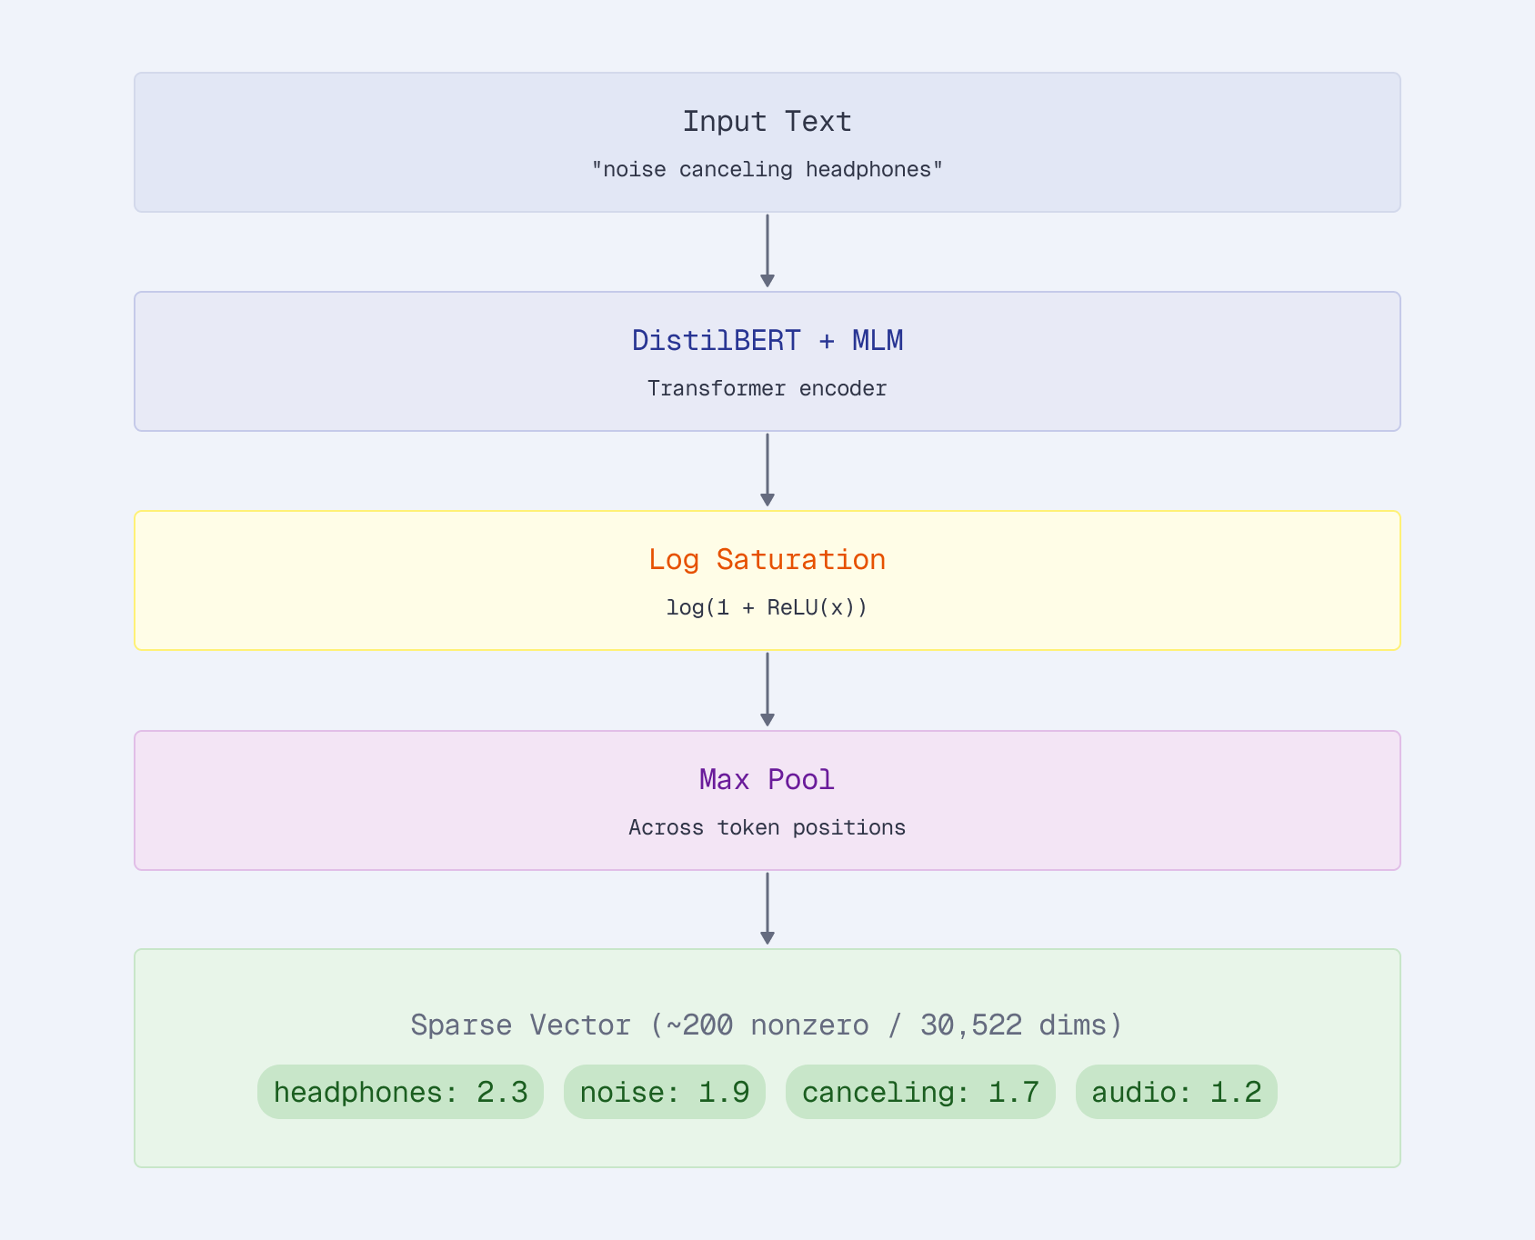Click the "DistilBERT + MLM" title
The image size is (1535, 1240).
coord(767,340)
